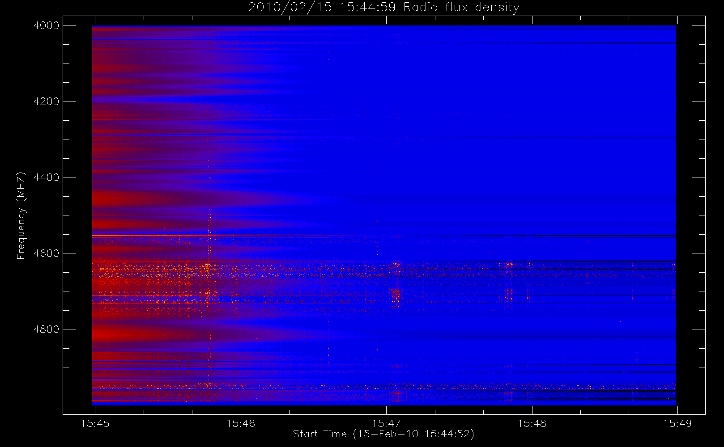
Task: Click the 15:48 time tick label
Action: coord(532,423)
